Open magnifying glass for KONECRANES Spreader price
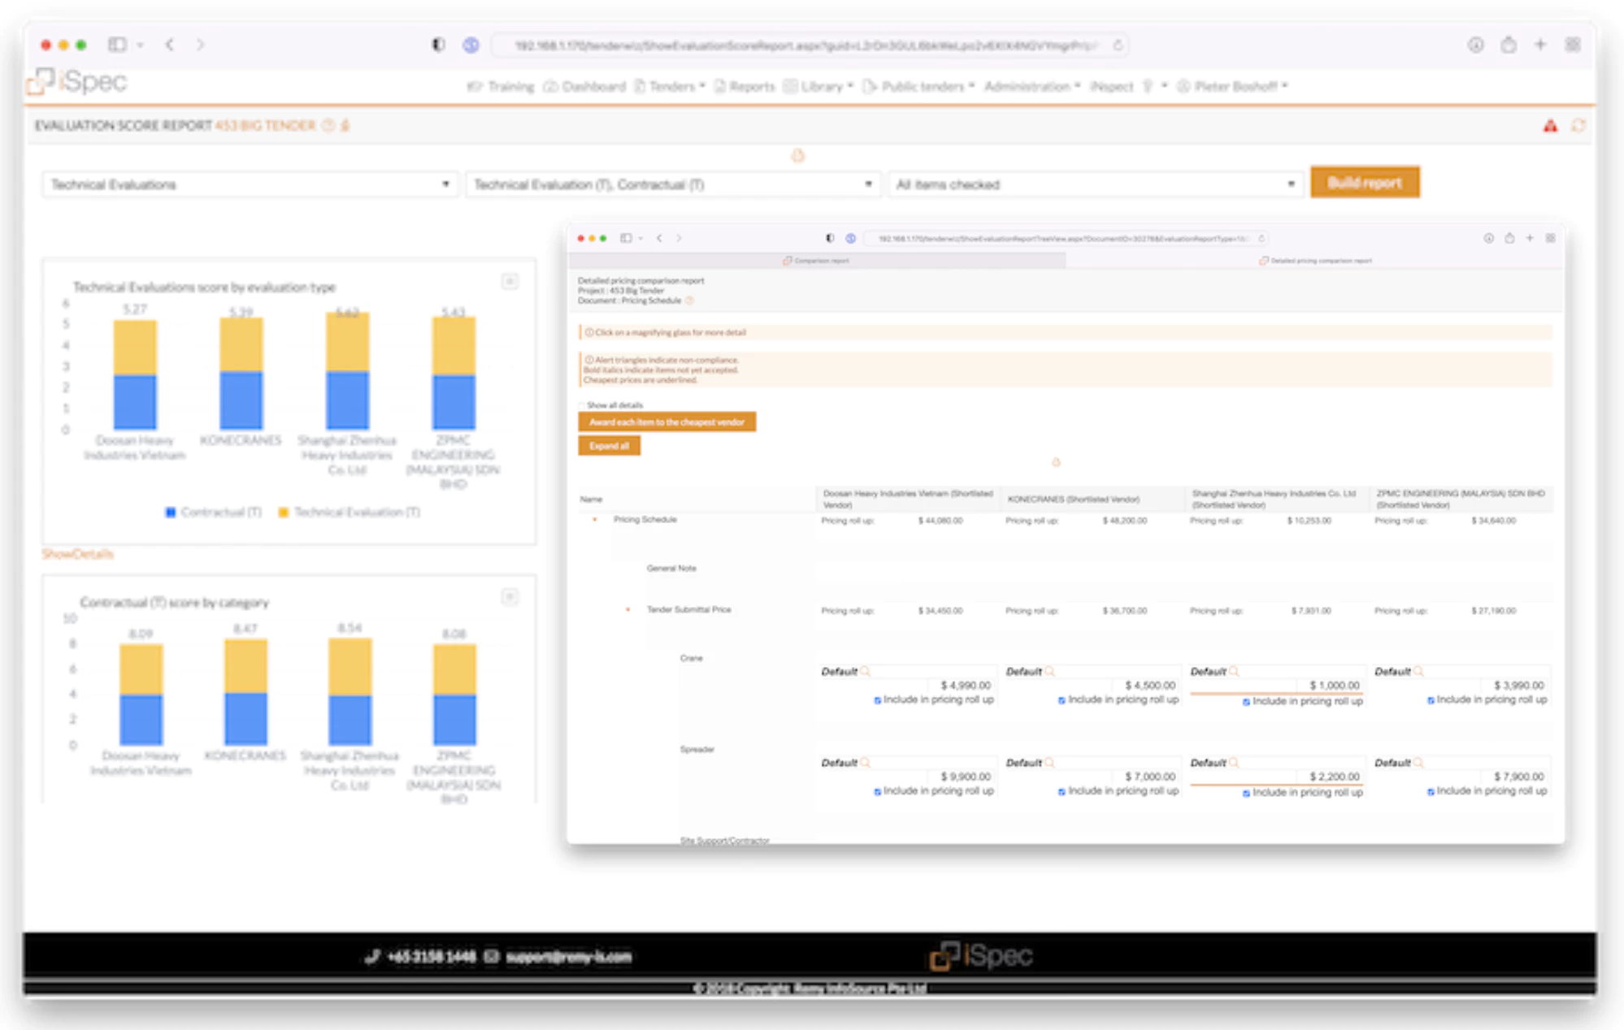1624x1030 pixels. (1050, 762)
